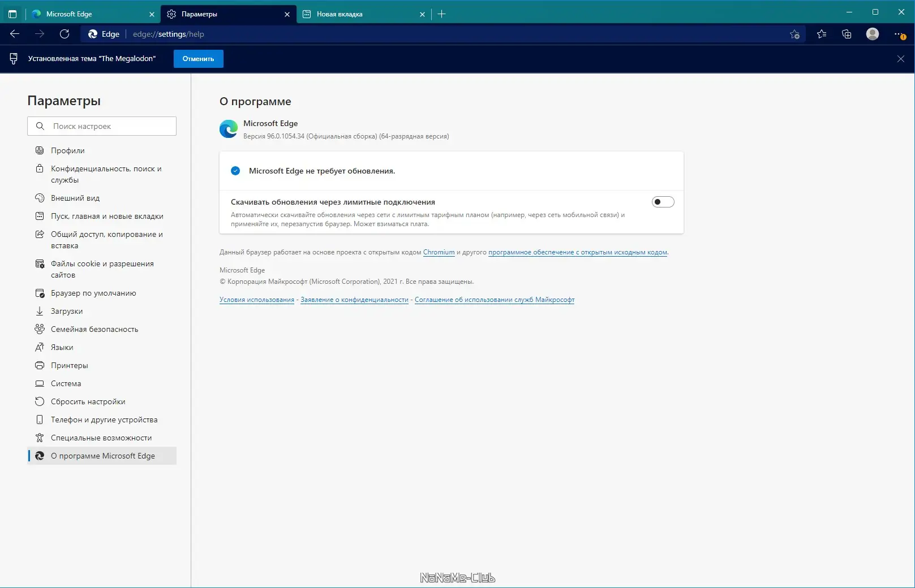Open the Collections icon
The width and height of the screenshot is (915, 588).
tap(847, 34)
